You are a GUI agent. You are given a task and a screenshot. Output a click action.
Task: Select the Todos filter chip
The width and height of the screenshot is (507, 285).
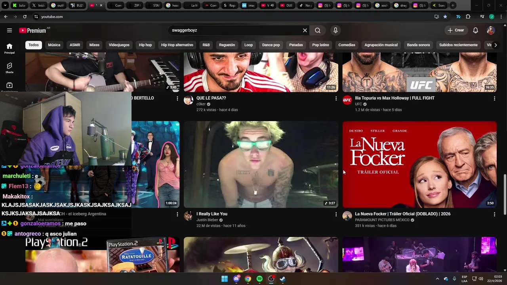tap(34, 45)
